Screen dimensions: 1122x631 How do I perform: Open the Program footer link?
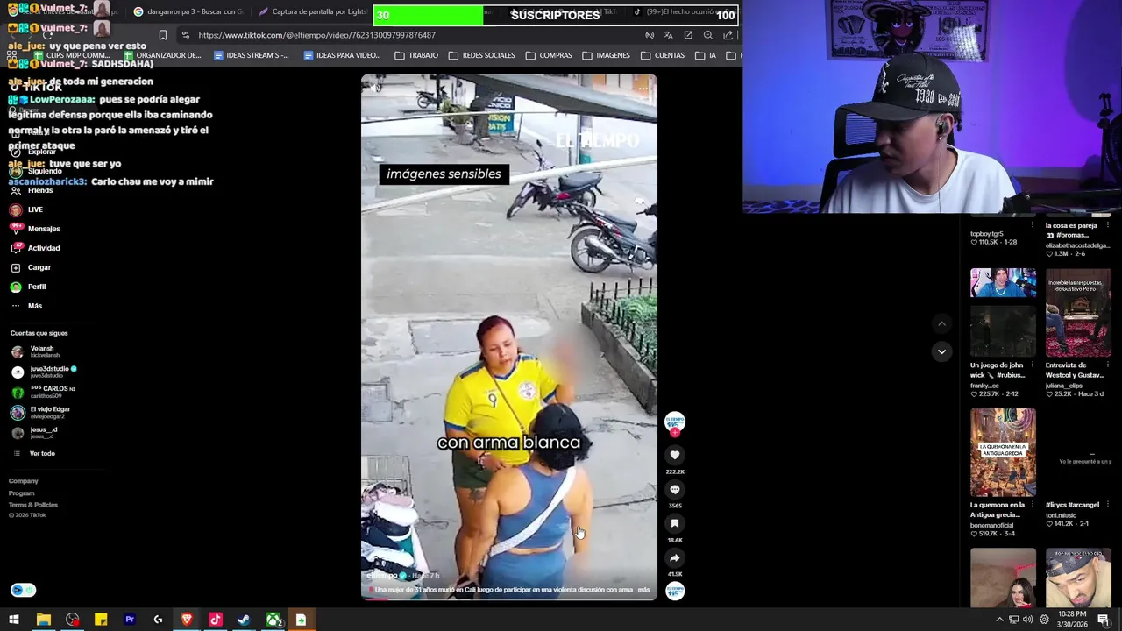coord(22,493)
